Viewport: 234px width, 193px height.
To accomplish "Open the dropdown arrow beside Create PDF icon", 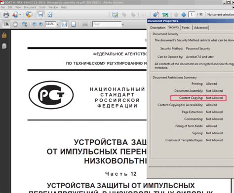I will pyautogui.click(x=20, y=15).
